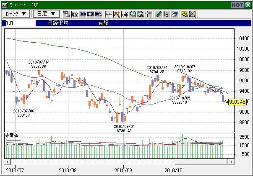The height and width of the screenshot is (176, 253).
Task: Select the magnifier zoom tool
Action: pyautogui.click(x=133, y=14)
